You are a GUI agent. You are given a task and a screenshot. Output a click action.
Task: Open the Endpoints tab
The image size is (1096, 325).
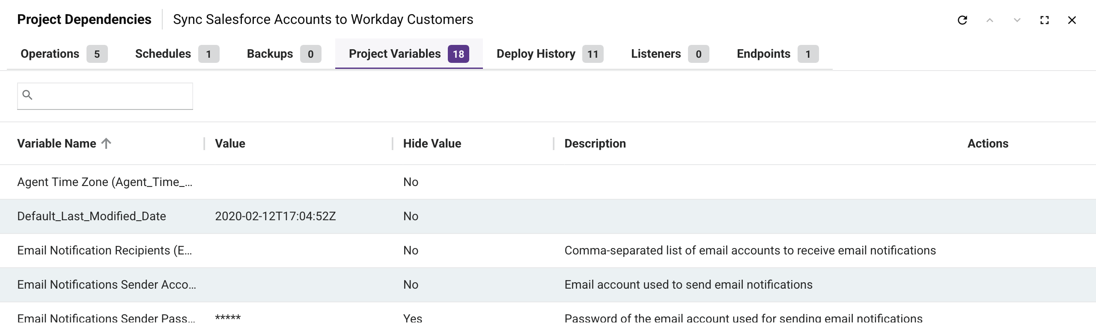(778, 54)
